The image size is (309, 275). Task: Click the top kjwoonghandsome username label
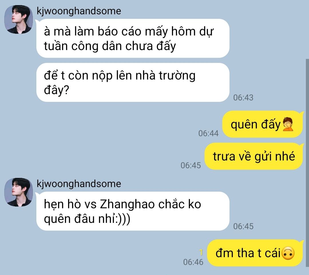point(79,11)
